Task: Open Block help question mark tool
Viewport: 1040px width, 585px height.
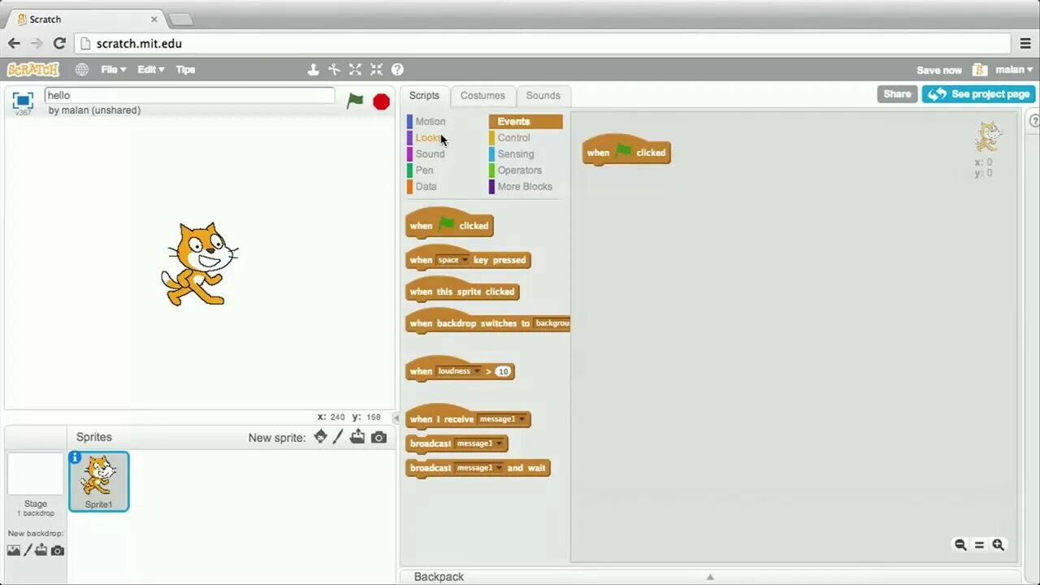Action: (x=397, y=70)
